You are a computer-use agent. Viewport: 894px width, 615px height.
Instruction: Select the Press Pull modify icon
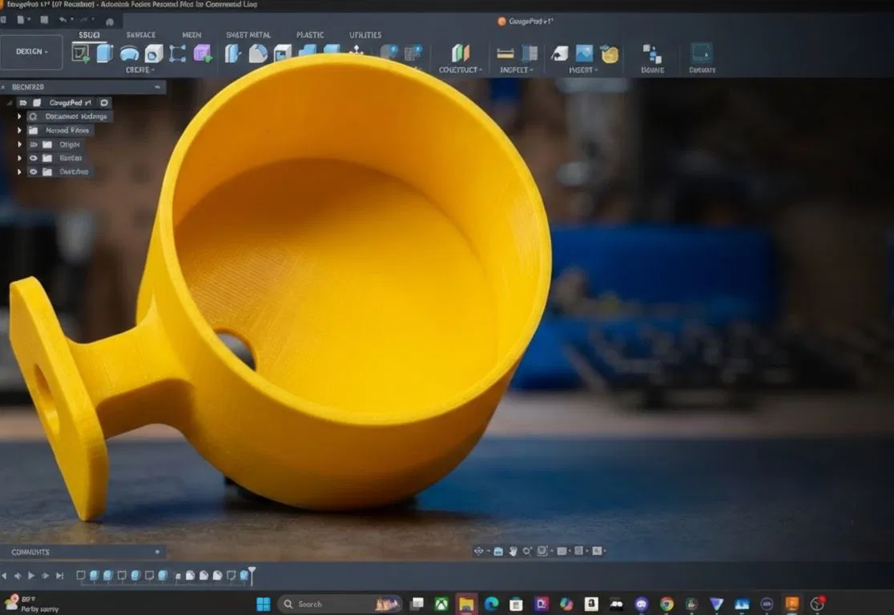pos(232,54)
